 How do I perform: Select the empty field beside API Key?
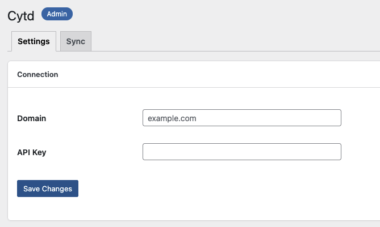click(x=241, y=152)
